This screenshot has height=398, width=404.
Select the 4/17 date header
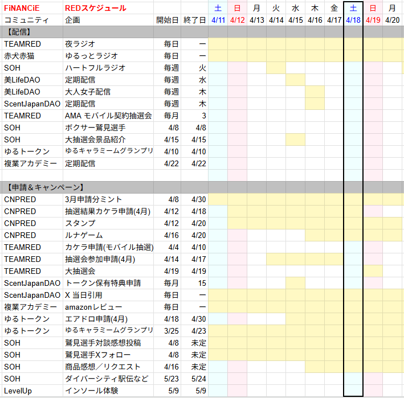[334, 20]
